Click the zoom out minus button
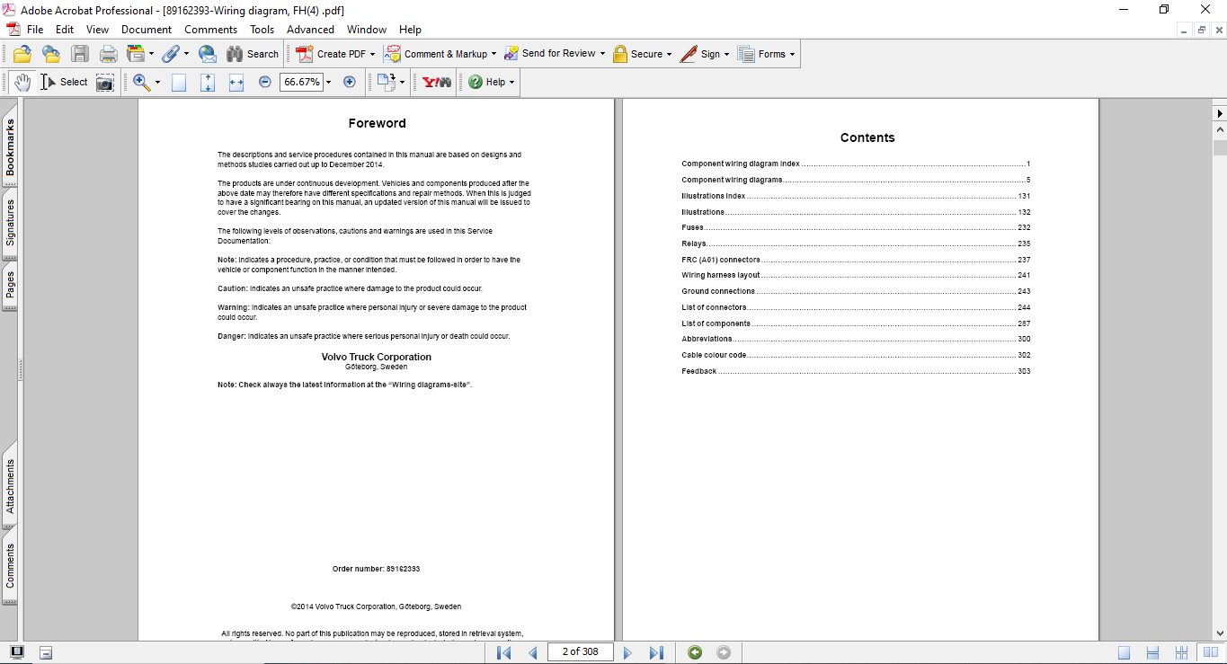Screen dimensions: 1227x664 [265, 82]
